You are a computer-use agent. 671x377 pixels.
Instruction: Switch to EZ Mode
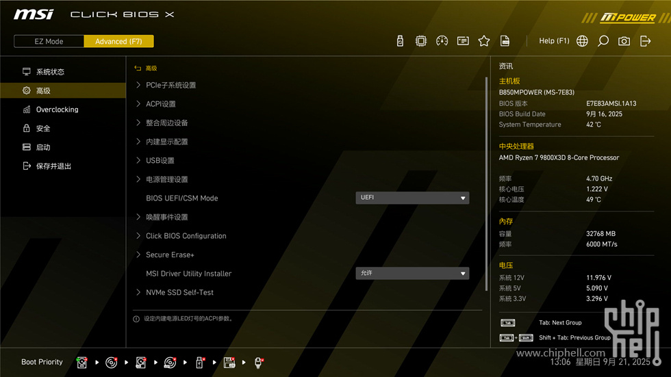point(49,42)
